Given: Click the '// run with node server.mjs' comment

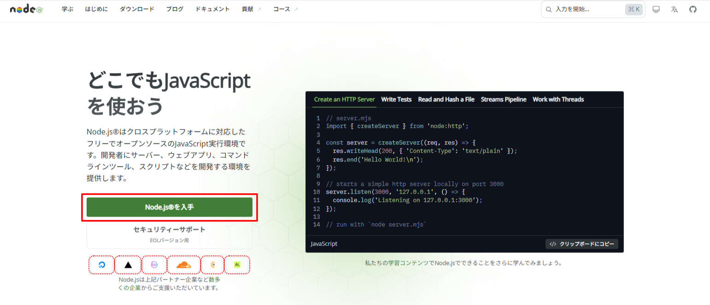Looking at the screenshot, I should tap(376, 224).
